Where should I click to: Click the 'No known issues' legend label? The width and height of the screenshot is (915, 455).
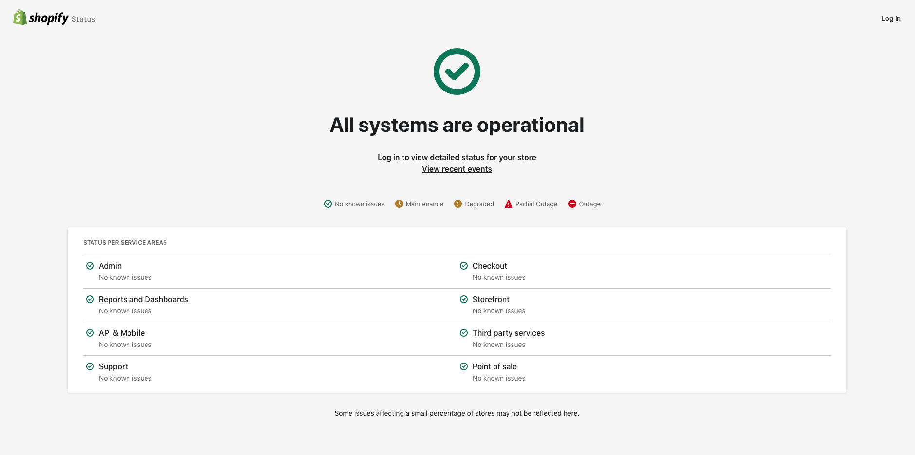[360, 204]
